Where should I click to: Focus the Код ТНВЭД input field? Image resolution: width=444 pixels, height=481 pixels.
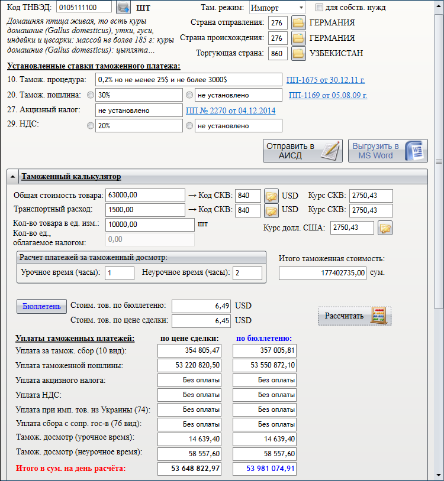84,7
